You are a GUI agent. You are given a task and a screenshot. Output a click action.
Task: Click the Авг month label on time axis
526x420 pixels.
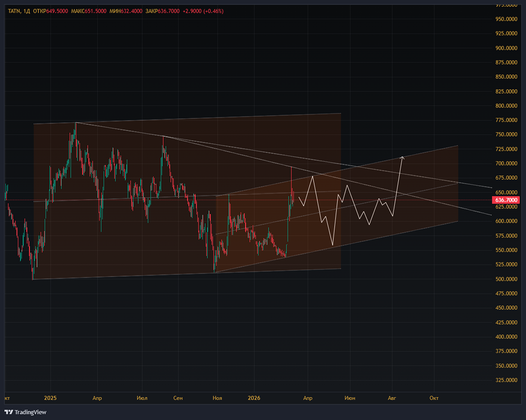click(392, 398)
